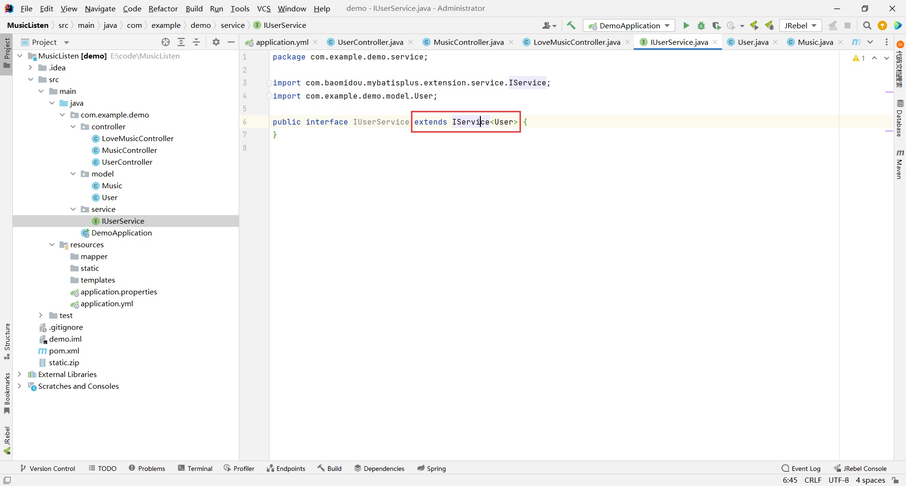The width and height of the screenshot is (906, 486).
Task: Open the user account icon in toolbar
Action: (x=549, y=25)
